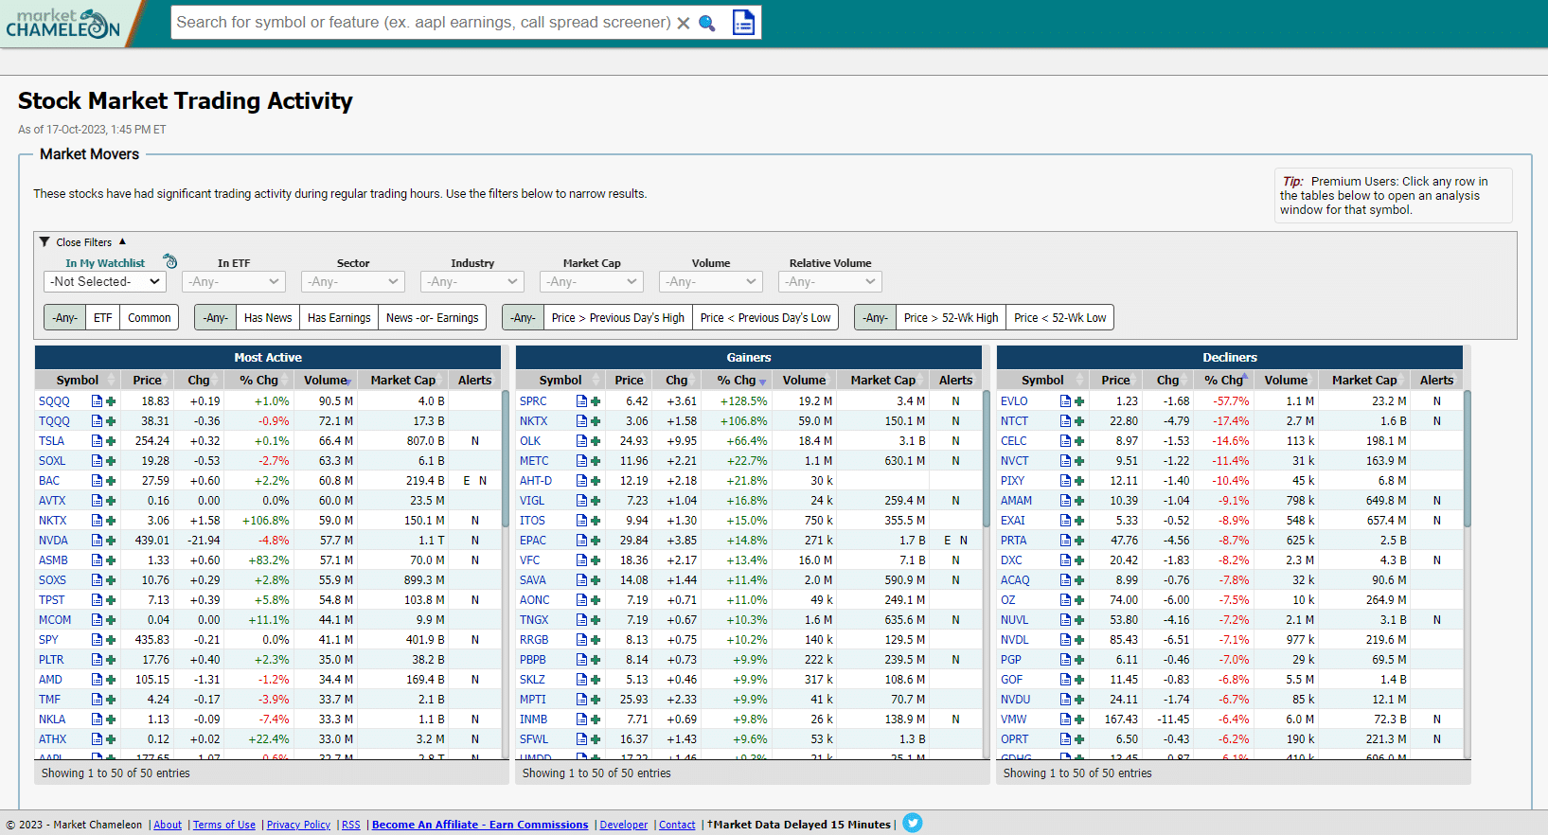Open the Sector dropdown
Viewport: 1548px width, 835px height.
(353, 282)
